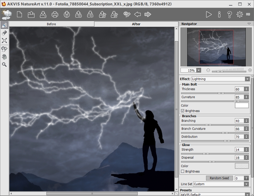Click the Distribution slider
The image size is (254, 196).
[x=215, y=141]
